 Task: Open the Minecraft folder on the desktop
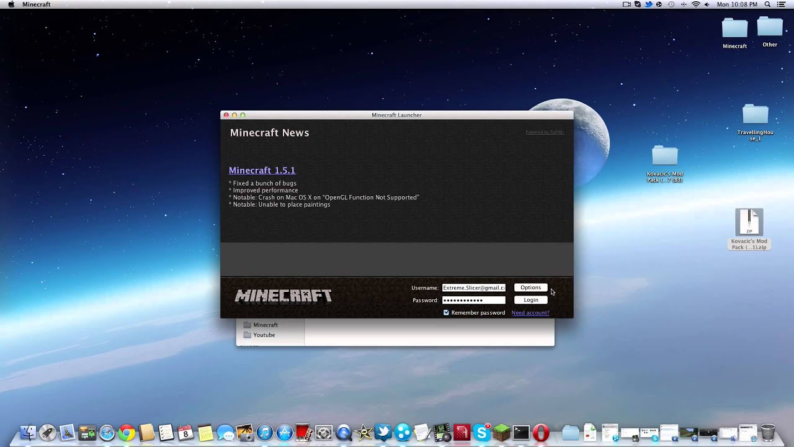[x=734, y=33]
